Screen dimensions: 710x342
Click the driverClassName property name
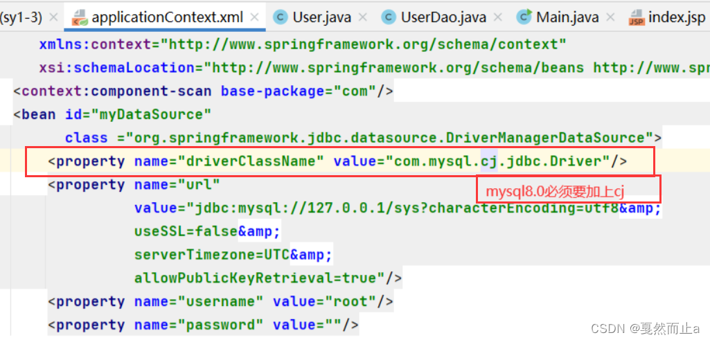pyautogui.click(x=251, y=161)
